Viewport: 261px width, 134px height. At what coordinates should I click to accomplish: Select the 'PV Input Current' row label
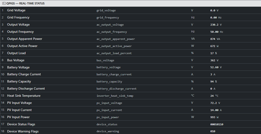pyautogui.click(x=19, y=110)
